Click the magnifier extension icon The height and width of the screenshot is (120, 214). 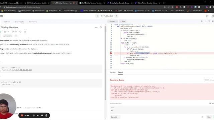[181, 7]
